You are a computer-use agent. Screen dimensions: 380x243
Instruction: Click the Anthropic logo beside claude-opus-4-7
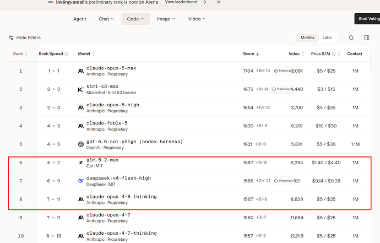[81, 218]
